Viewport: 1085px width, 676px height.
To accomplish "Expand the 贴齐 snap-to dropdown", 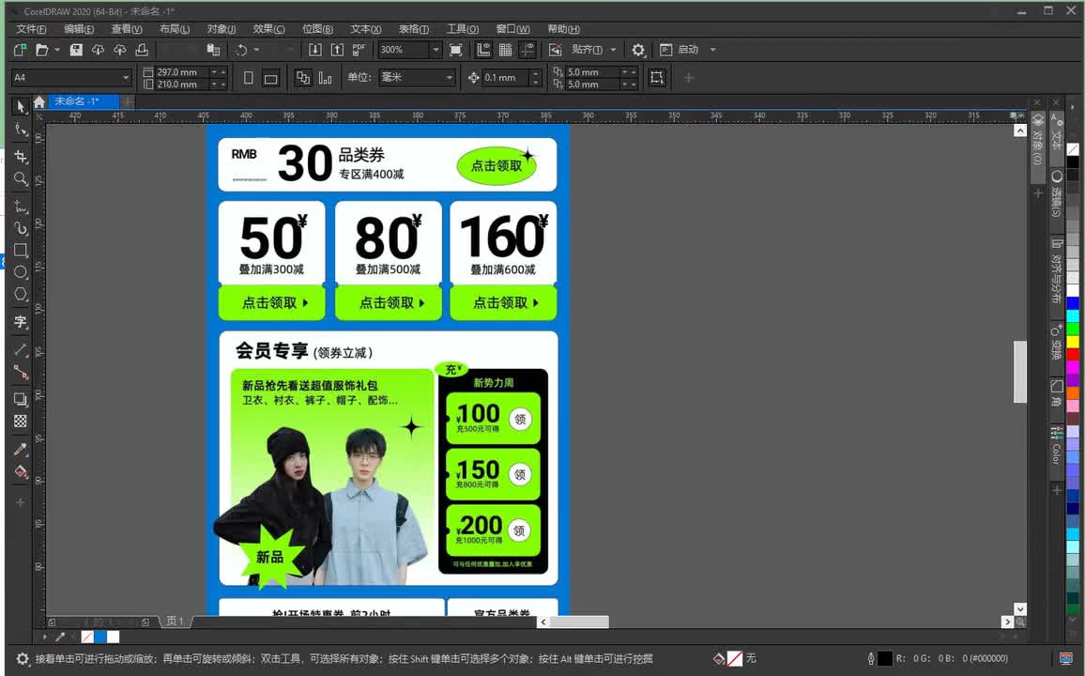I will click(x=613, y=50).
